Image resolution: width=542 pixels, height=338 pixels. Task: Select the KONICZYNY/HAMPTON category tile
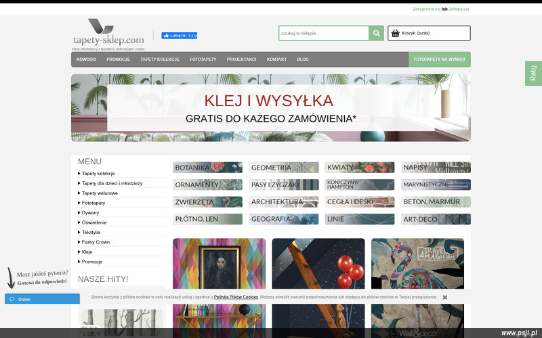pyautogui.click(x=360, y=185)
